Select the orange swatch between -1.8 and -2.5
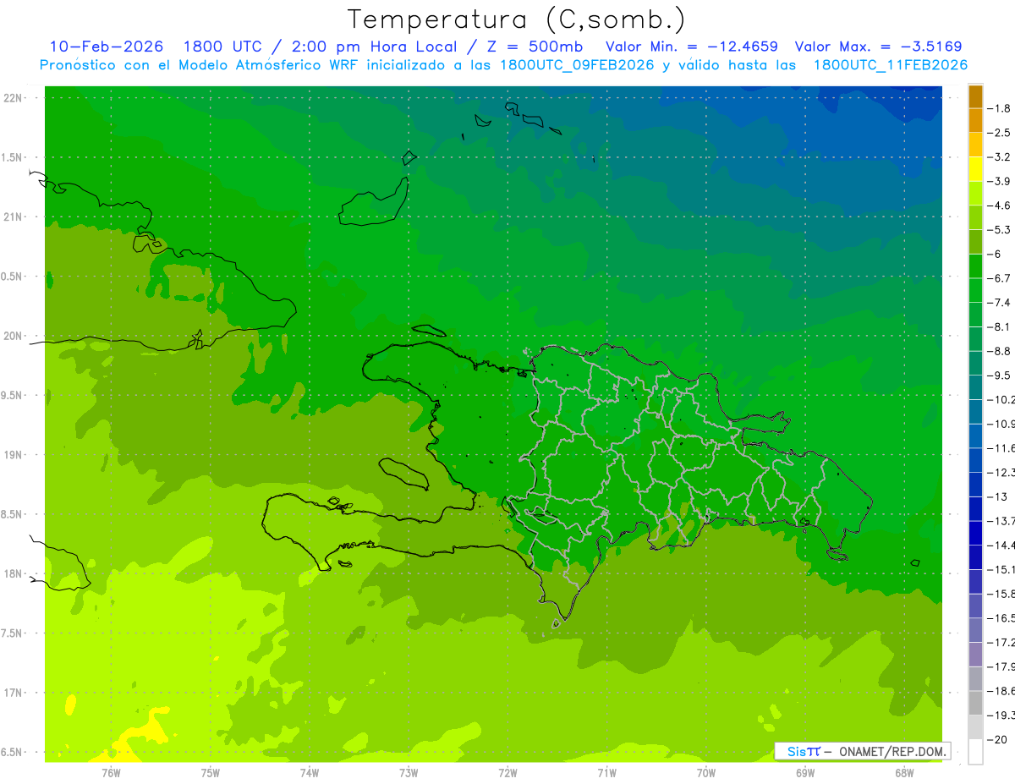Screen dimensions: 1015x784 (975, 121)
